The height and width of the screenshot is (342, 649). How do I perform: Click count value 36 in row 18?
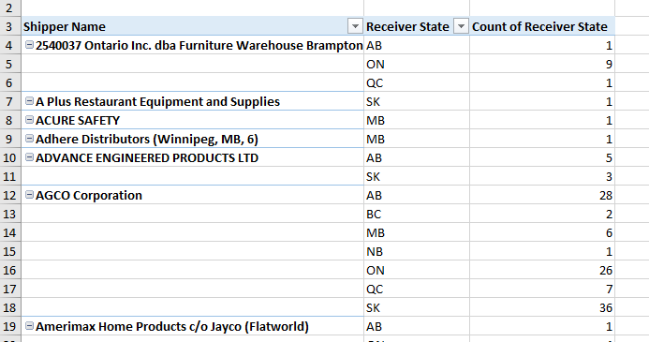542,307
